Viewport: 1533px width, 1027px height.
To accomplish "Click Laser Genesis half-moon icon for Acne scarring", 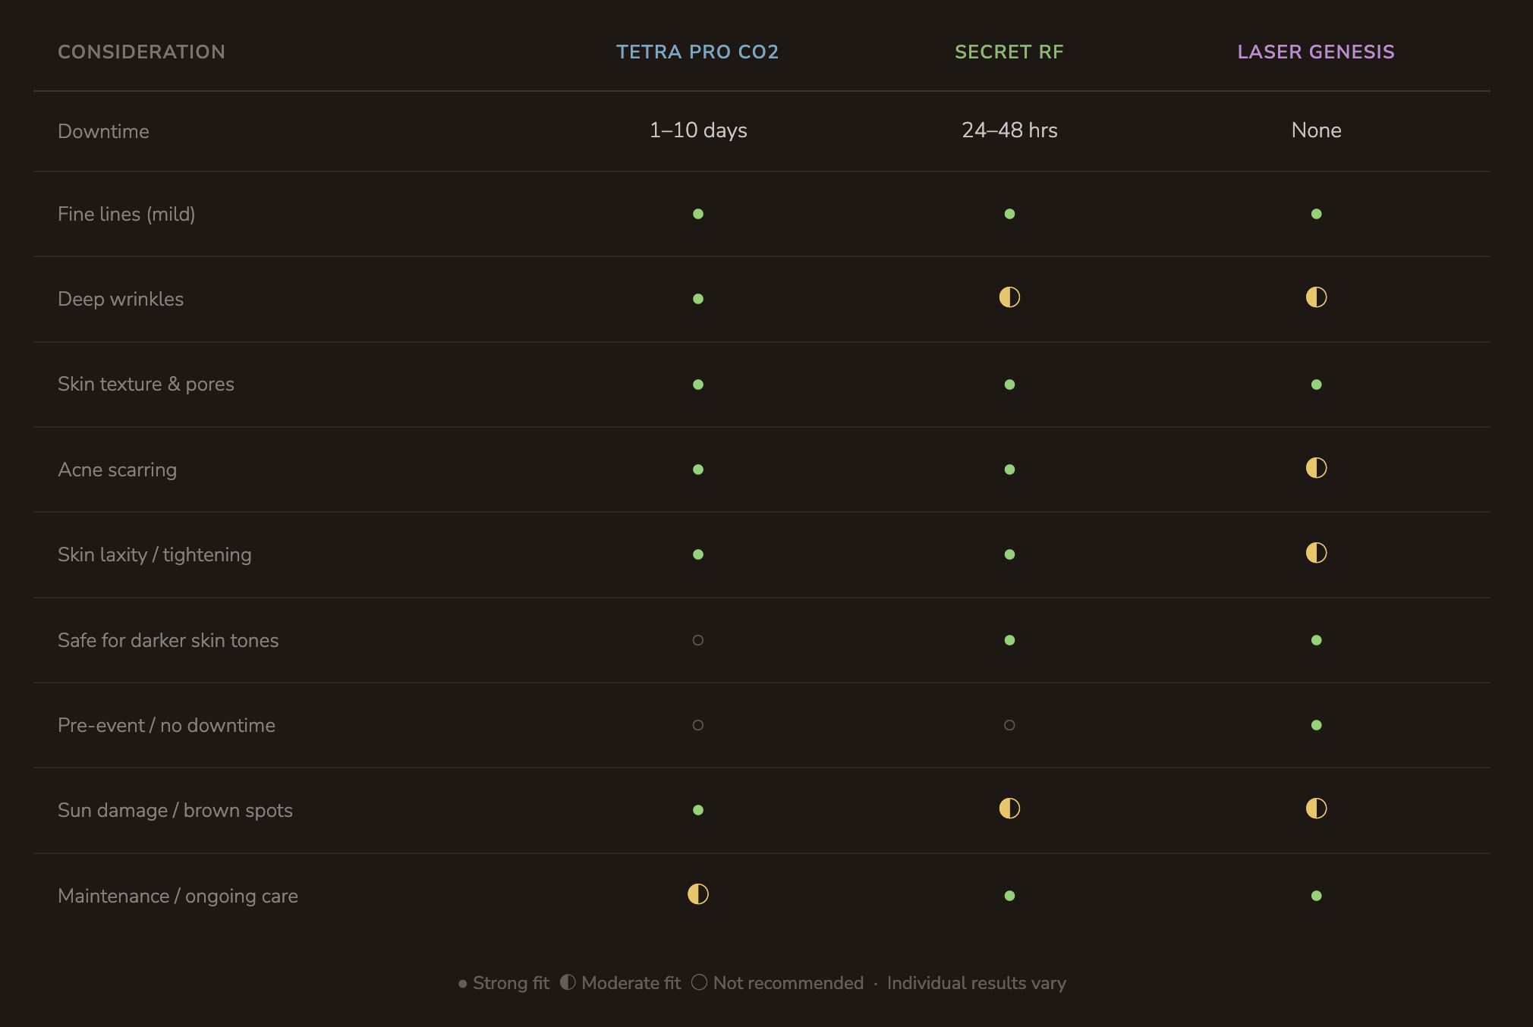I will [x=1316, y=468].
